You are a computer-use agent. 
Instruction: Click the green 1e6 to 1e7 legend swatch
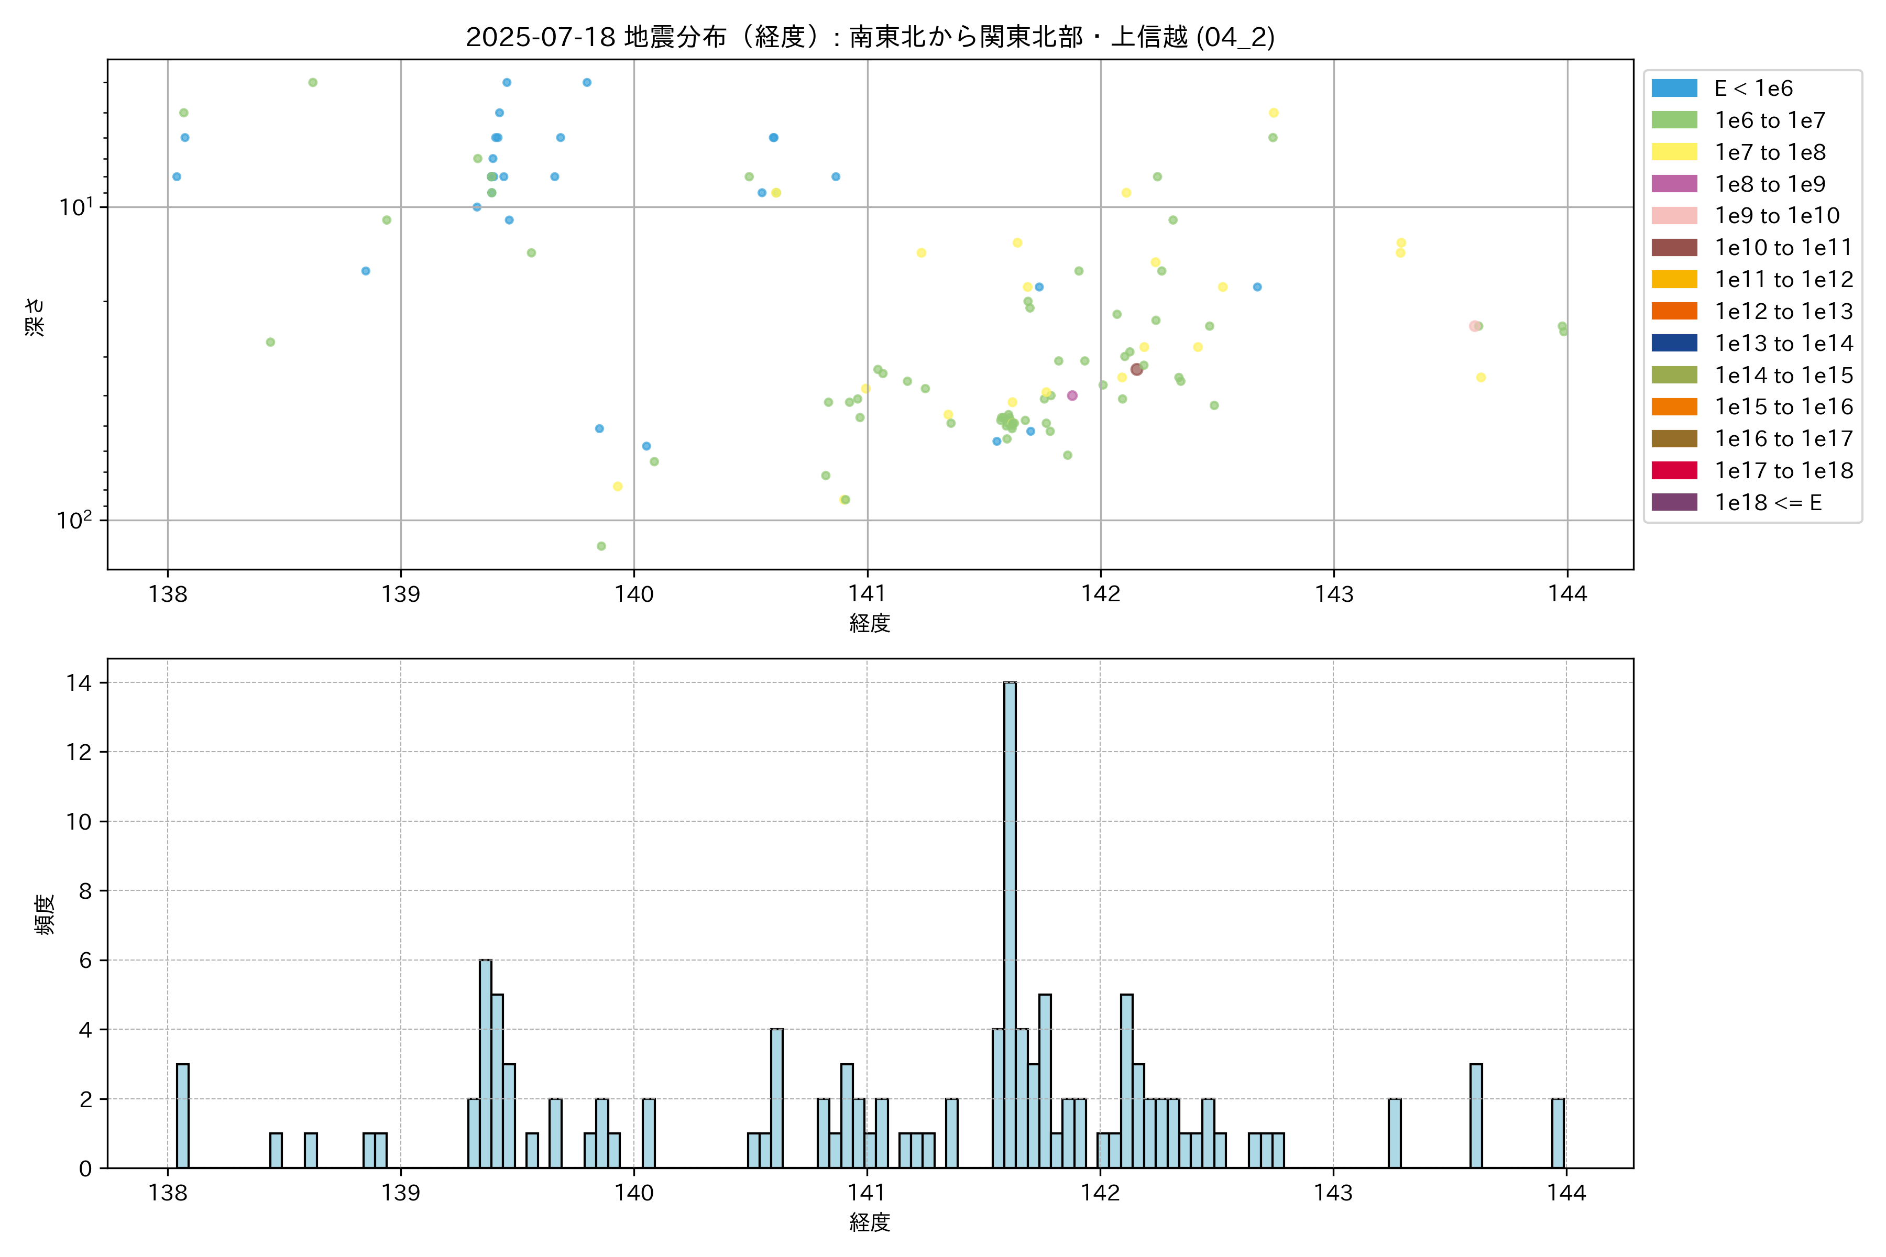click(x=1673, y=120)
